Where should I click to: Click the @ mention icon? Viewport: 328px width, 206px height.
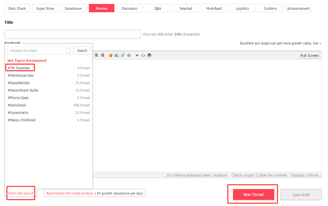click(129, 55)
